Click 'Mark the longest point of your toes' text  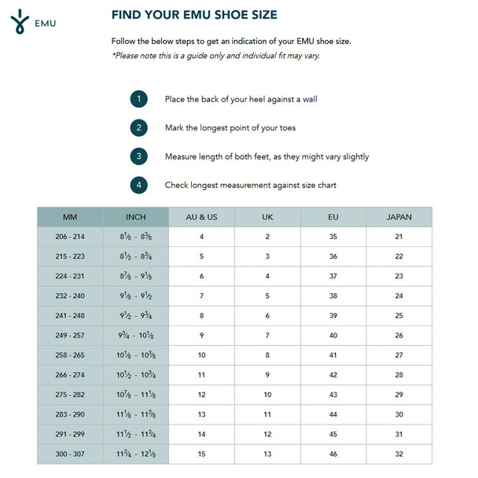coord(230,128)
